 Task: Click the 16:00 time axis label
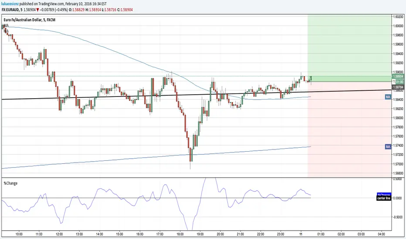[x=140, y=234]
